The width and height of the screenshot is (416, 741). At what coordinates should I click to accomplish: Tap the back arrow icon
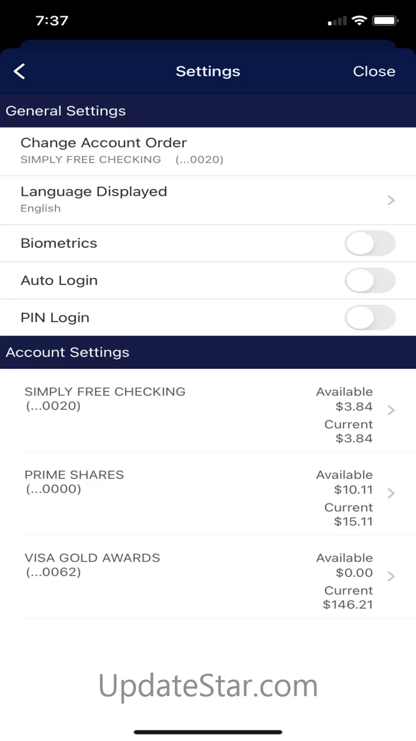tap(20, 72)
